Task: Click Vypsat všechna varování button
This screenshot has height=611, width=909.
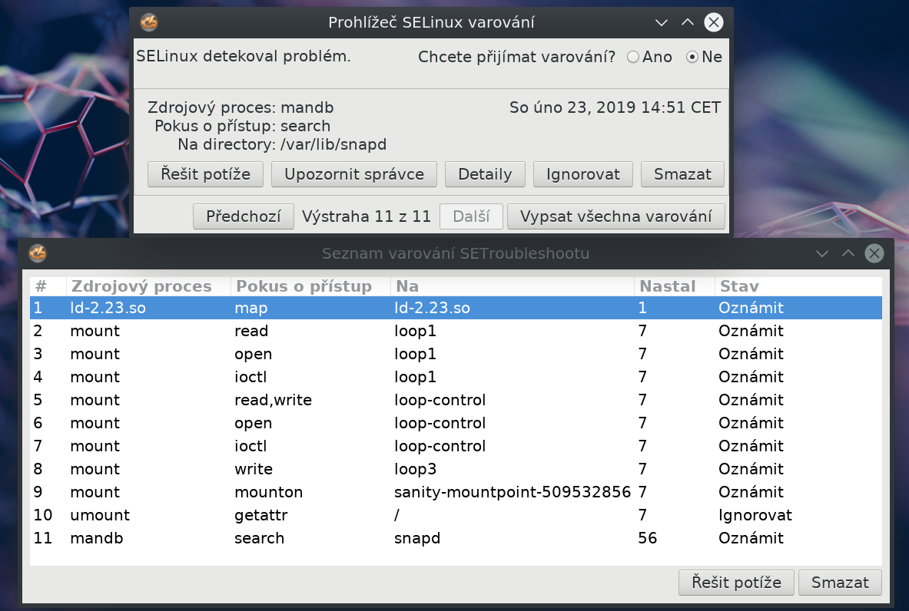Action: pos(615,216)
